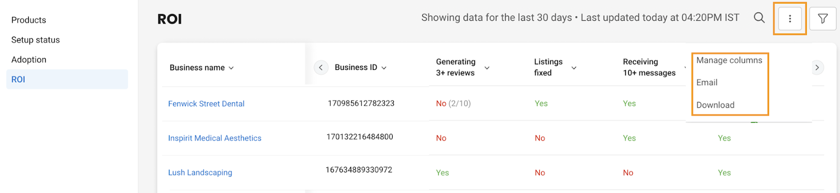
Task: Open Fenwick Street Dental business link
Action: pos(206,104)
